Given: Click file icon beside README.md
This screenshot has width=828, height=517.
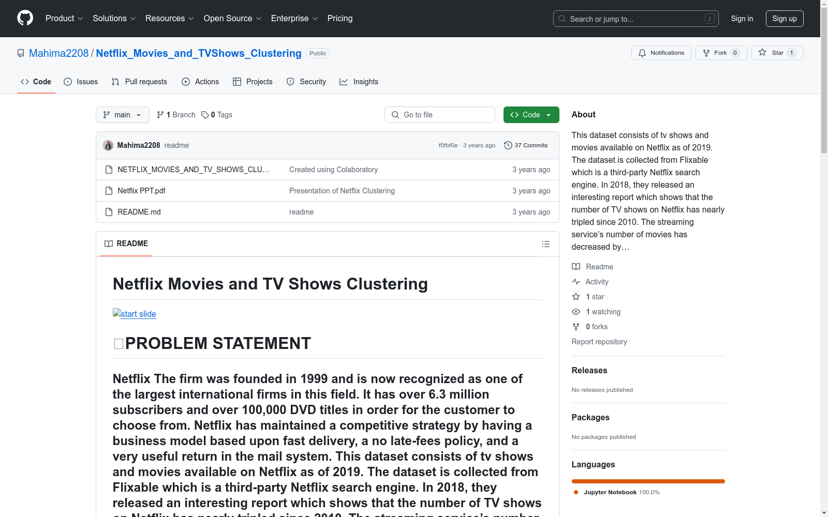Looking at the screenshot, I should [109, 212].
